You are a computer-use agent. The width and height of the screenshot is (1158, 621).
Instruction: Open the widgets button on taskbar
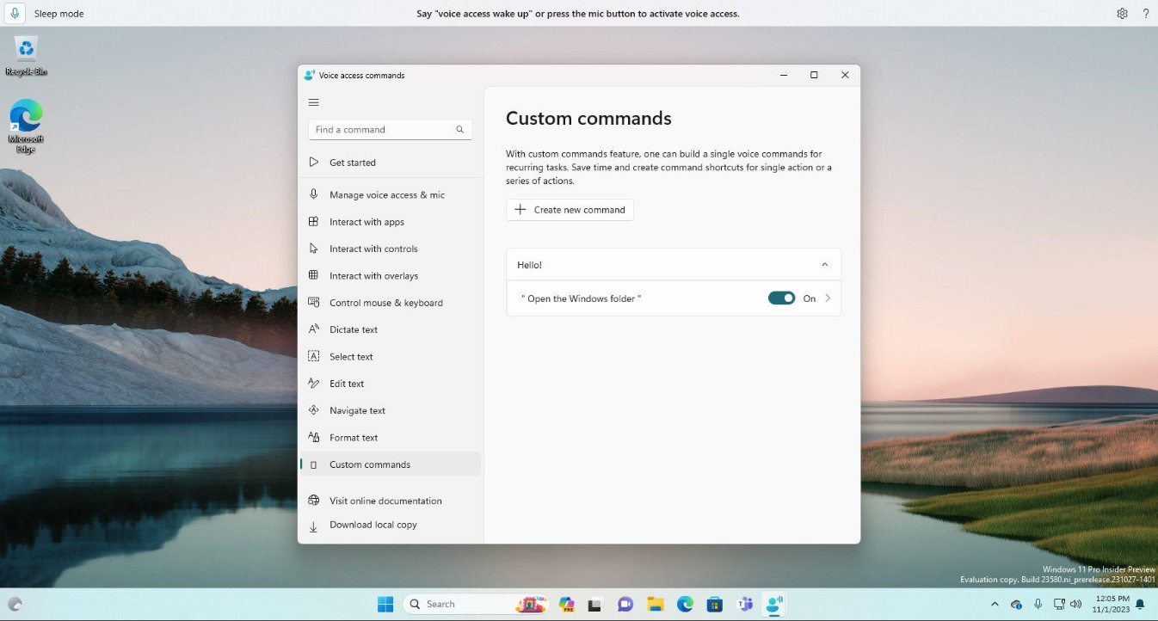[x=15, y=605]
